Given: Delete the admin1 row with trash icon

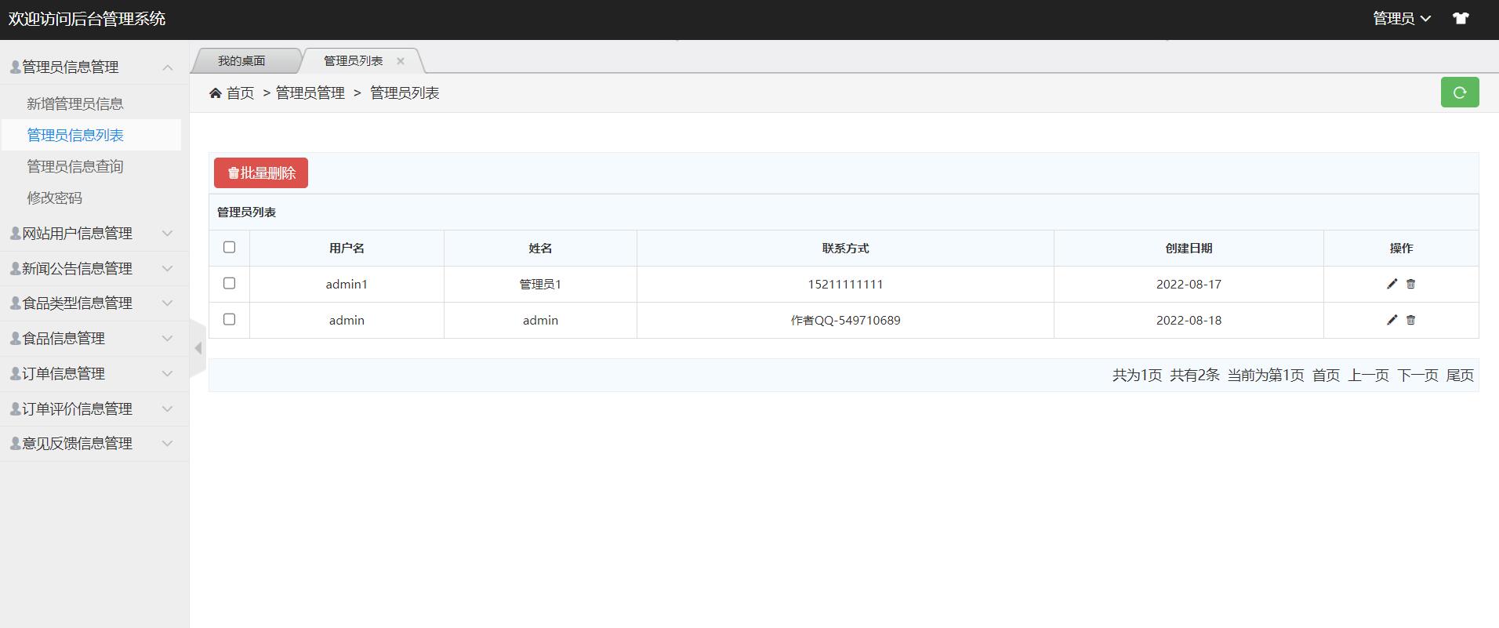Looking at the screenshot, I should (1410, 284).
